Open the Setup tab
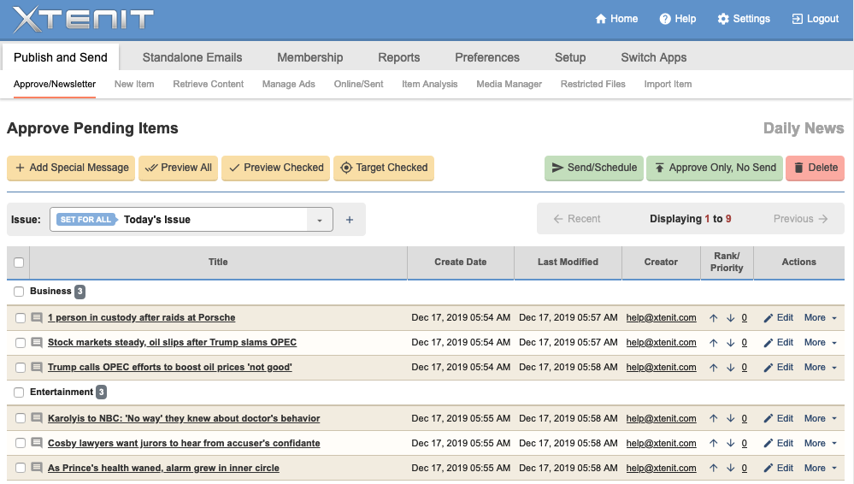Screen dimensions: 854x484 [570, 57]
